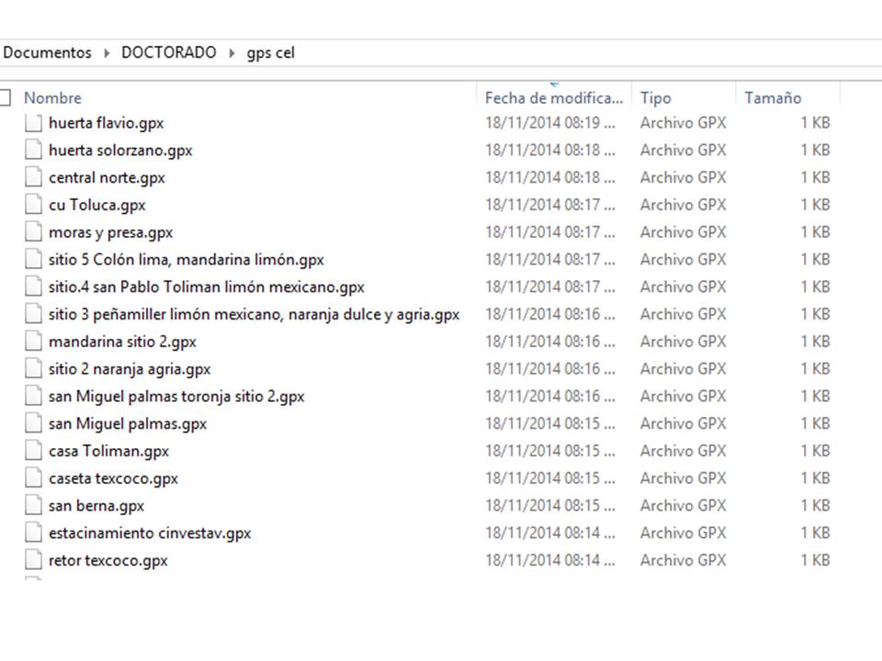The image size is (882, 661).
Task: Select the file estacinamiento cinvestav.gpx
Action: (x=150, y=533)
